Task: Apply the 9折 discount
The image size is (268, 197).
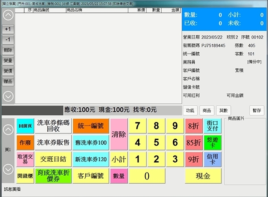Action: pos(194,159)
